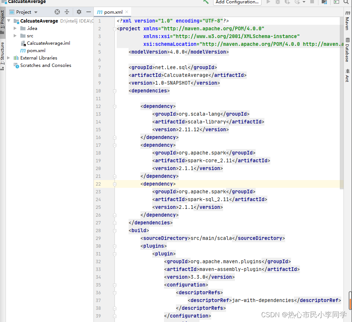The image size is (352, 322).
Task: Fold the plugins block at line 30
Action: pyautogui.click(x=115, y=246)
